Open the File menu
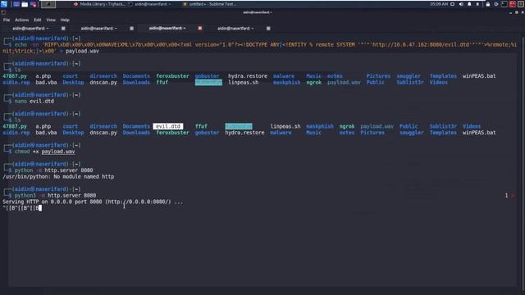The width and height of the screenshot is (525, 295). coord(7,20)
